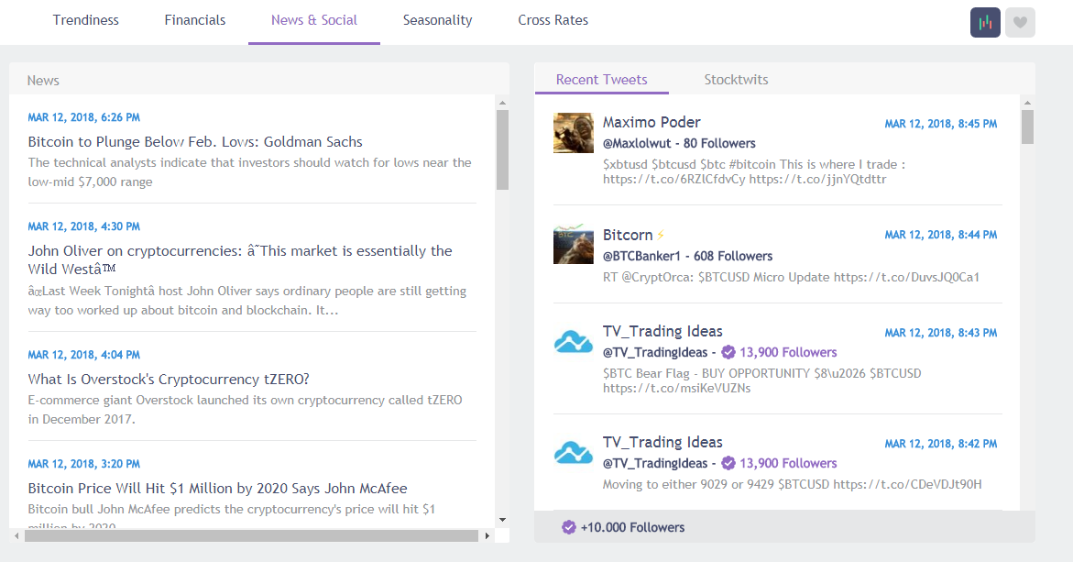
Task: Click the '80 Followers' count text
Action: (719, 143)
